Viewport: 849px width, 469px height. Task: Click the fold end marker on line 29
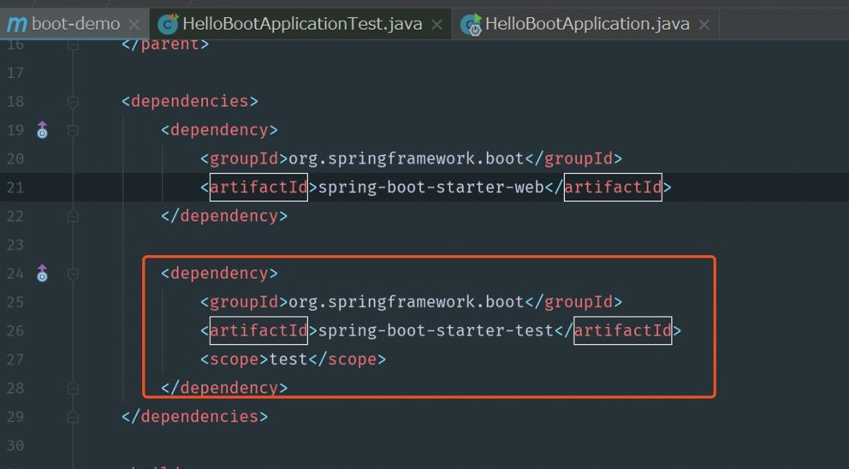73,417
